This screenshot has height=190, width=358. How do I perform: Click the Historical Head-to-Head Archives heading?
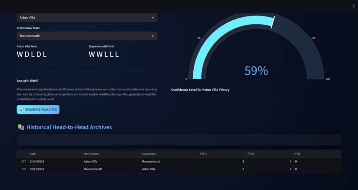click(69, 127)
